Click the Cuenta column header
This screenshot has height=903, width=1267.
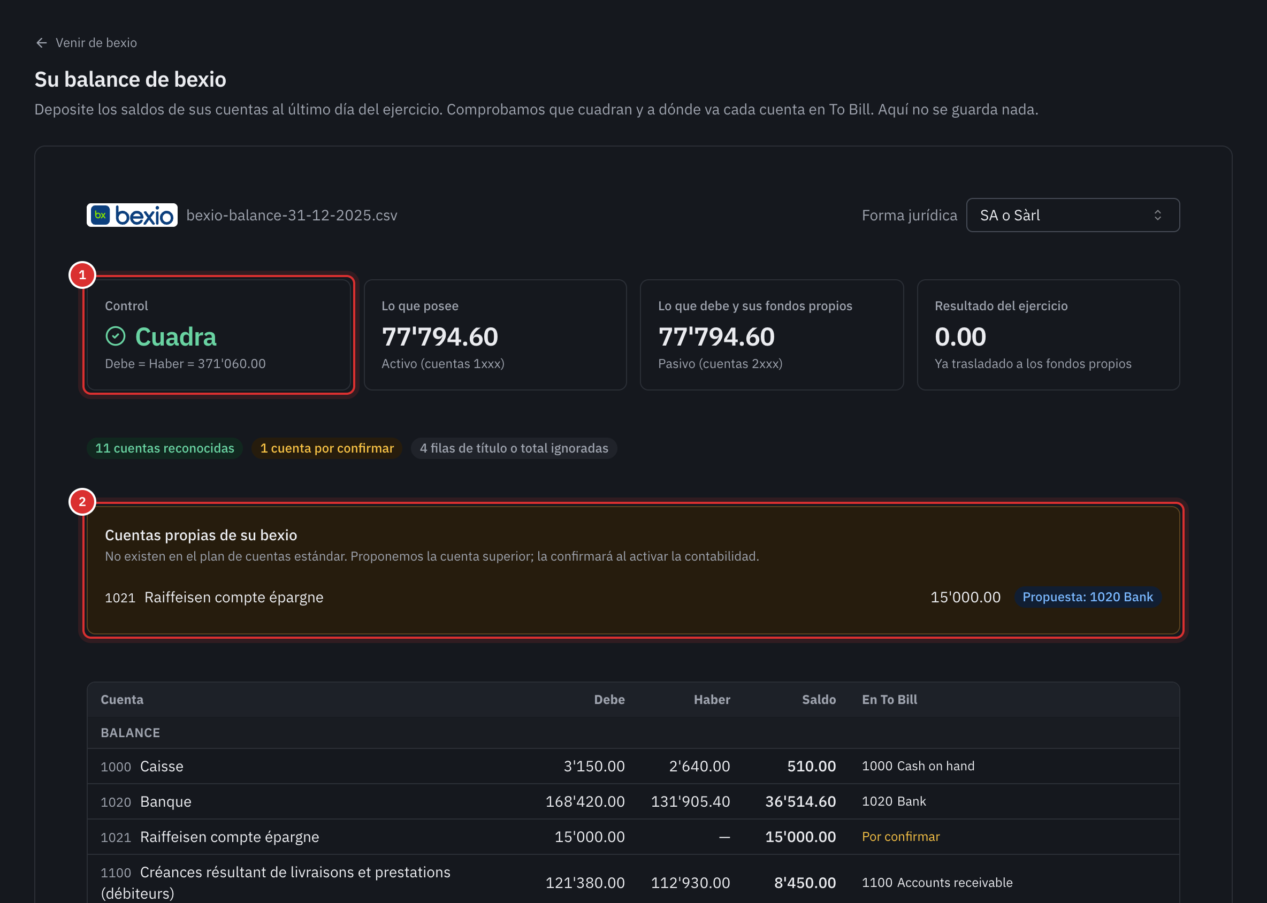pos(122,700)
